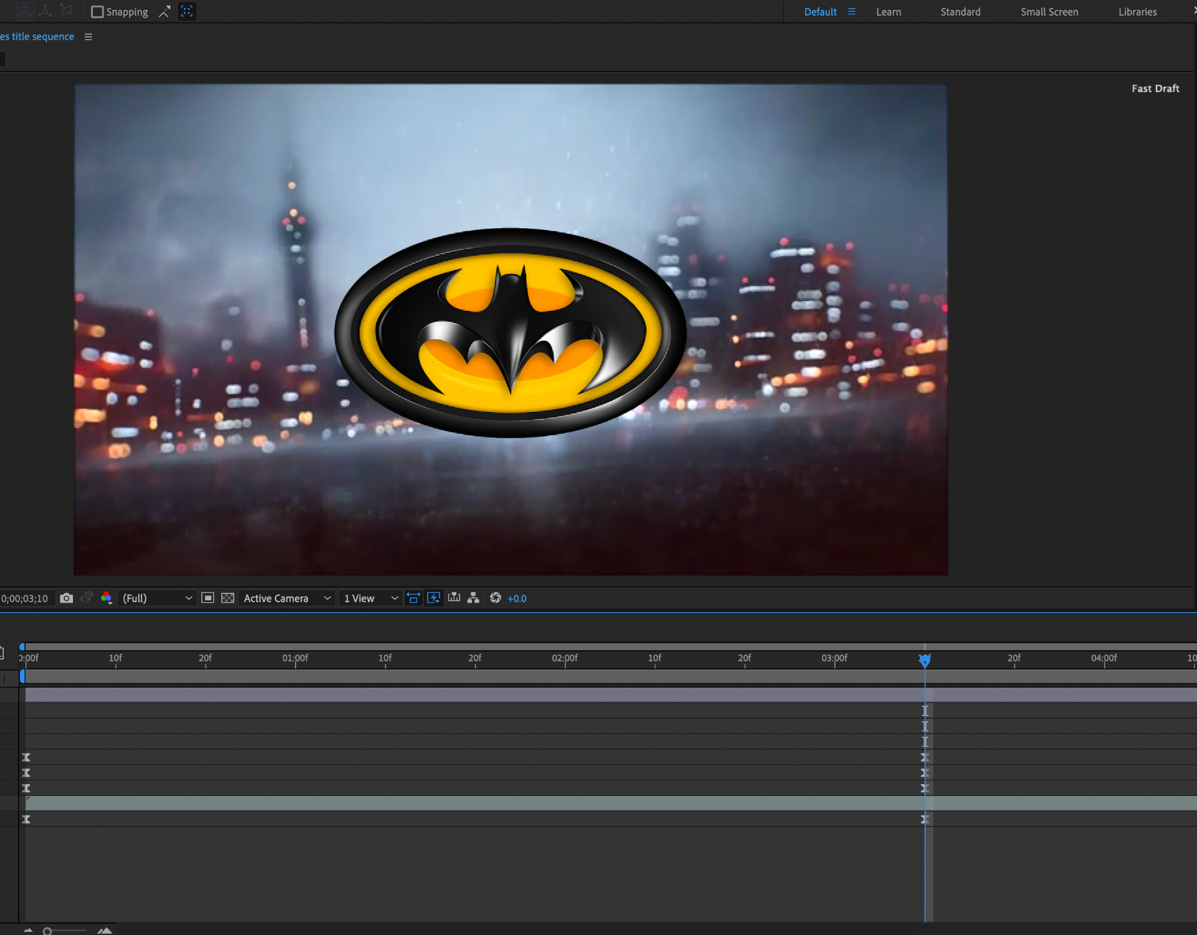
Task: Click the Timeline button icon
Action: [454, 598]
